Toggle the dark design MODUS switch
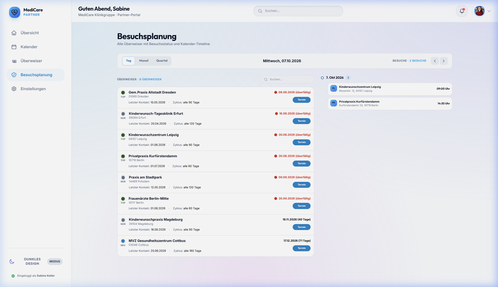Viewport: 498px width, 287px height. click(55, 261)
